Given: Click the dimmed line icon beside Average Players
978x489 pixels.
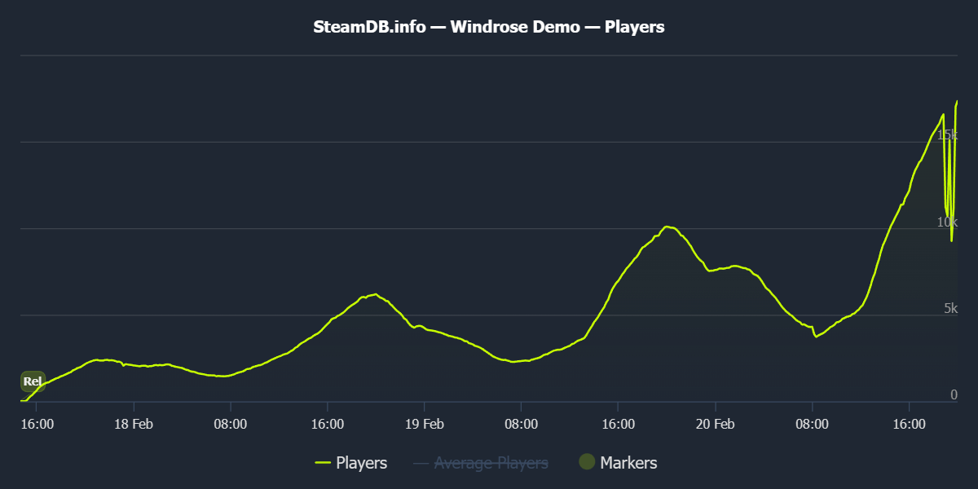Looking at the screenshot, I should pos(421,463).
